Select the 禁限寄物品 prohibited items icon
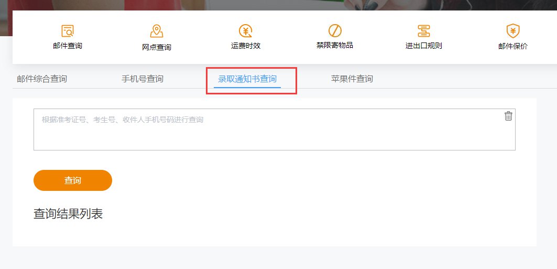 (335, 31)
